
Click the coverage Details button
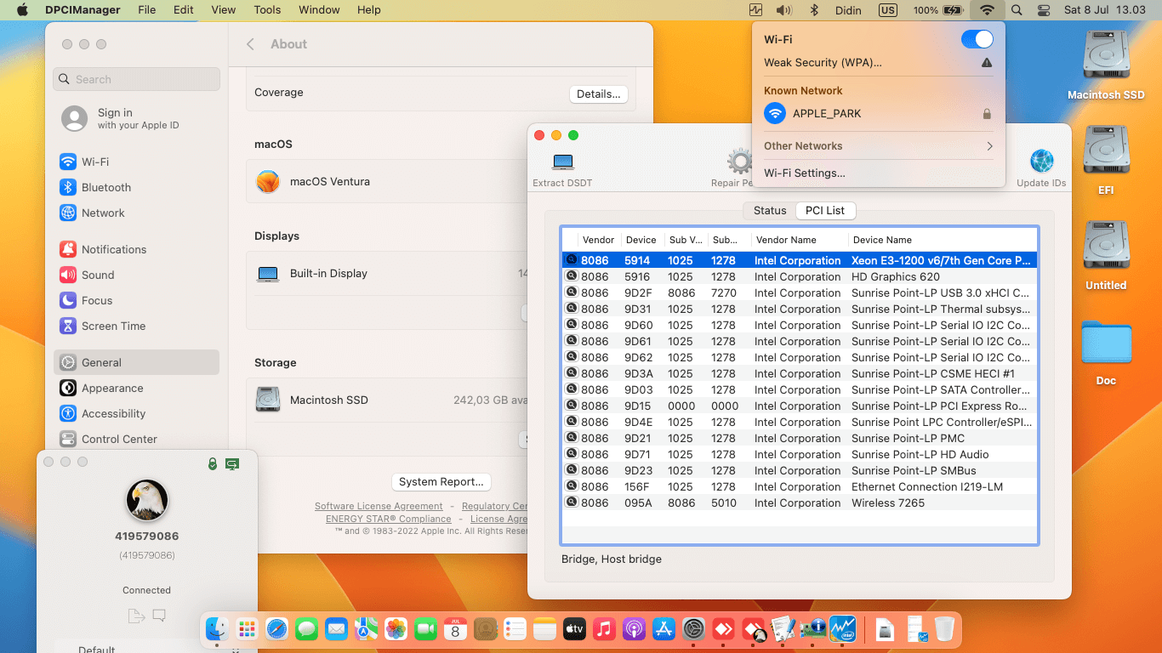(x=598, y=94)
